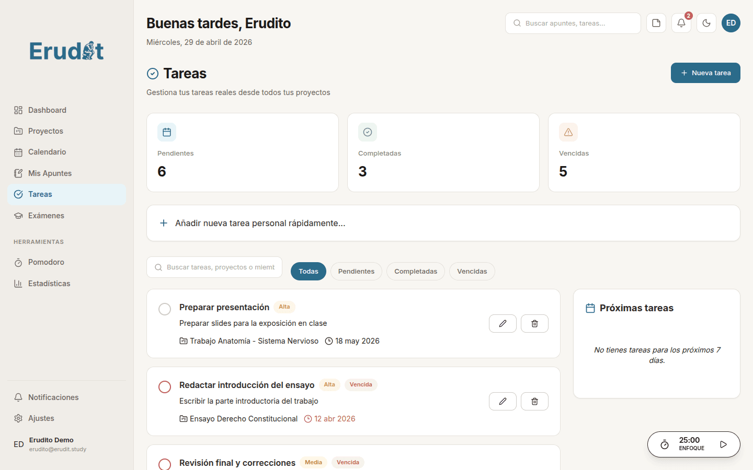
Task: Open the Dashboard sidebar item
Action: 66,110
